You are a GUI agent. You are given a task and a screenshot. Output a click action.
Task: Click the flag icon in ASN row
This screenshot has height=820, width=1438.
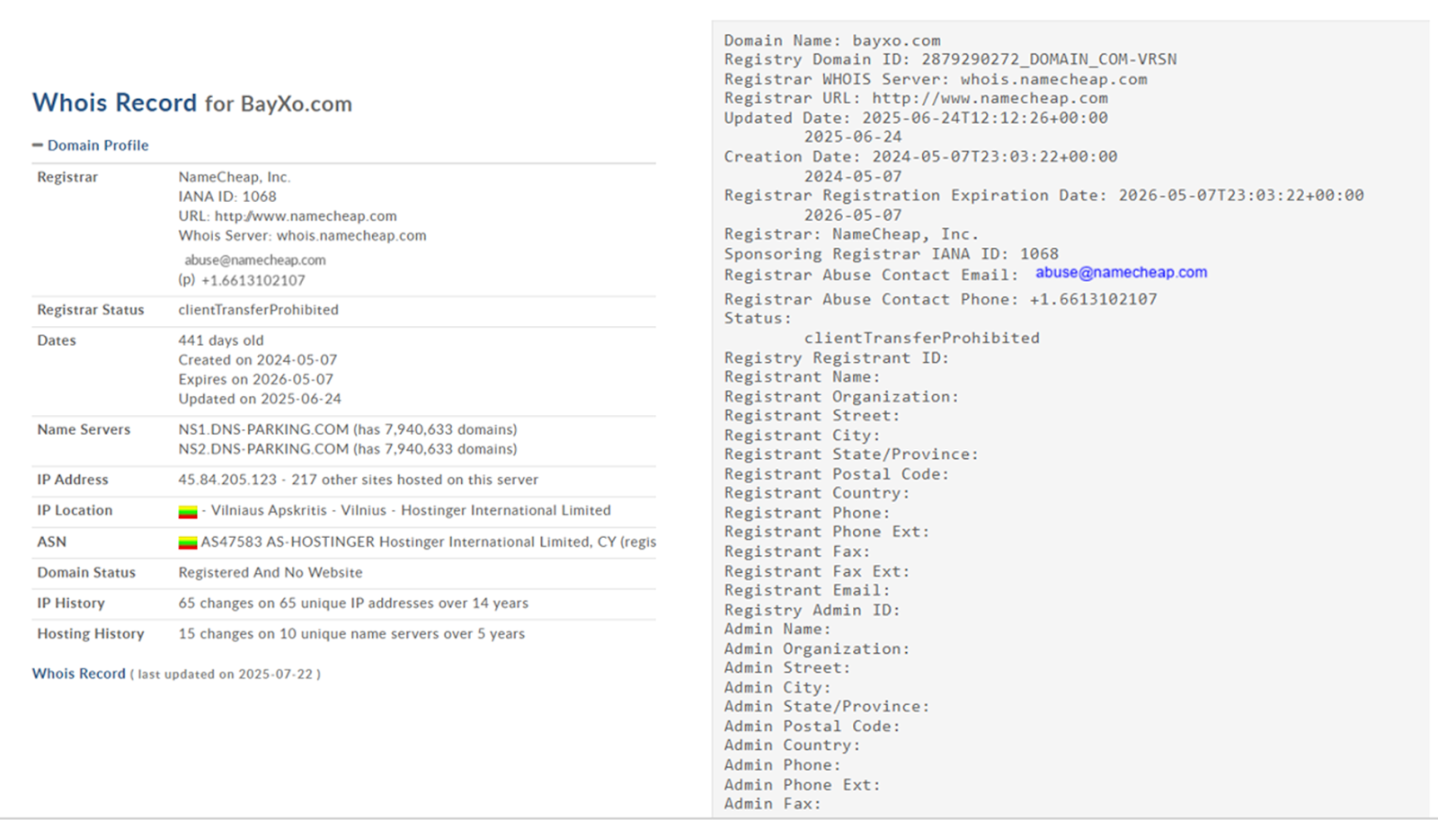click(x=188, y=542)
